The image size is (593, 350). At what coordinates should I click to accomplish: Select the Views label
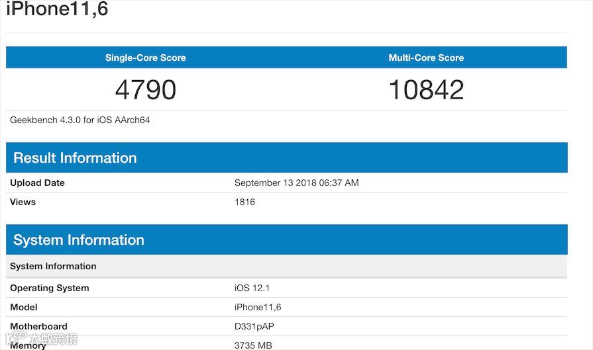(23, 202)
